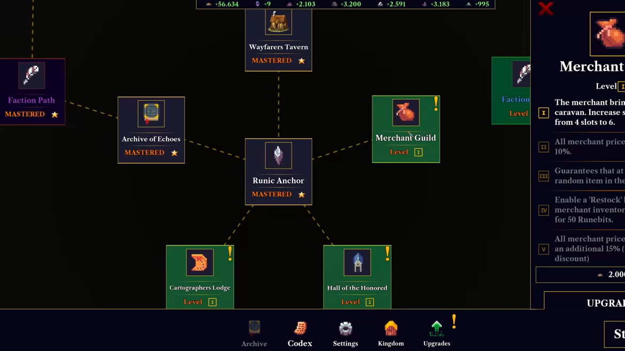Click the Merchant Guild alert exclamation mark
Screen dimensions: 625x351
pyautogui.click(x=436, y=104)
